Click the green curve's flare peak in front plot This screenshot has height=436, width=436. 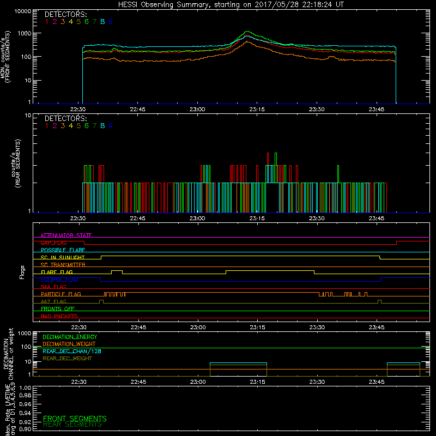(247, 32)
